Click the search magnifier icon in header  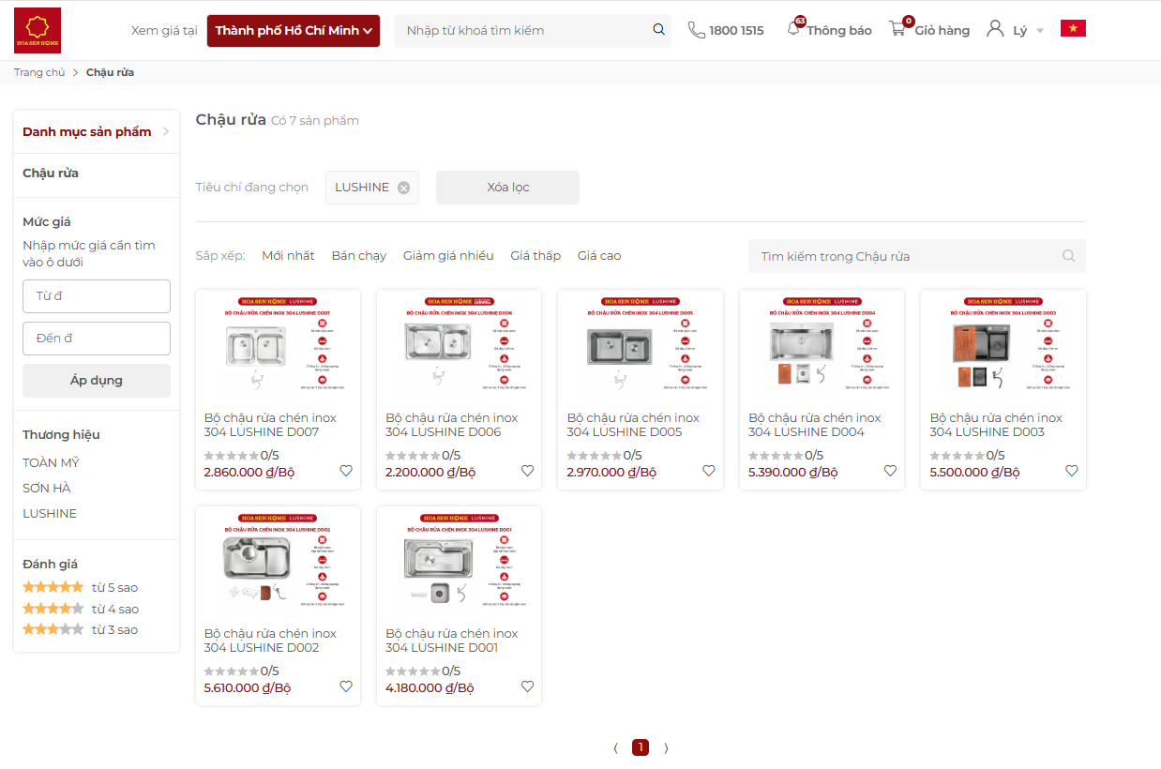click(659, 30)
